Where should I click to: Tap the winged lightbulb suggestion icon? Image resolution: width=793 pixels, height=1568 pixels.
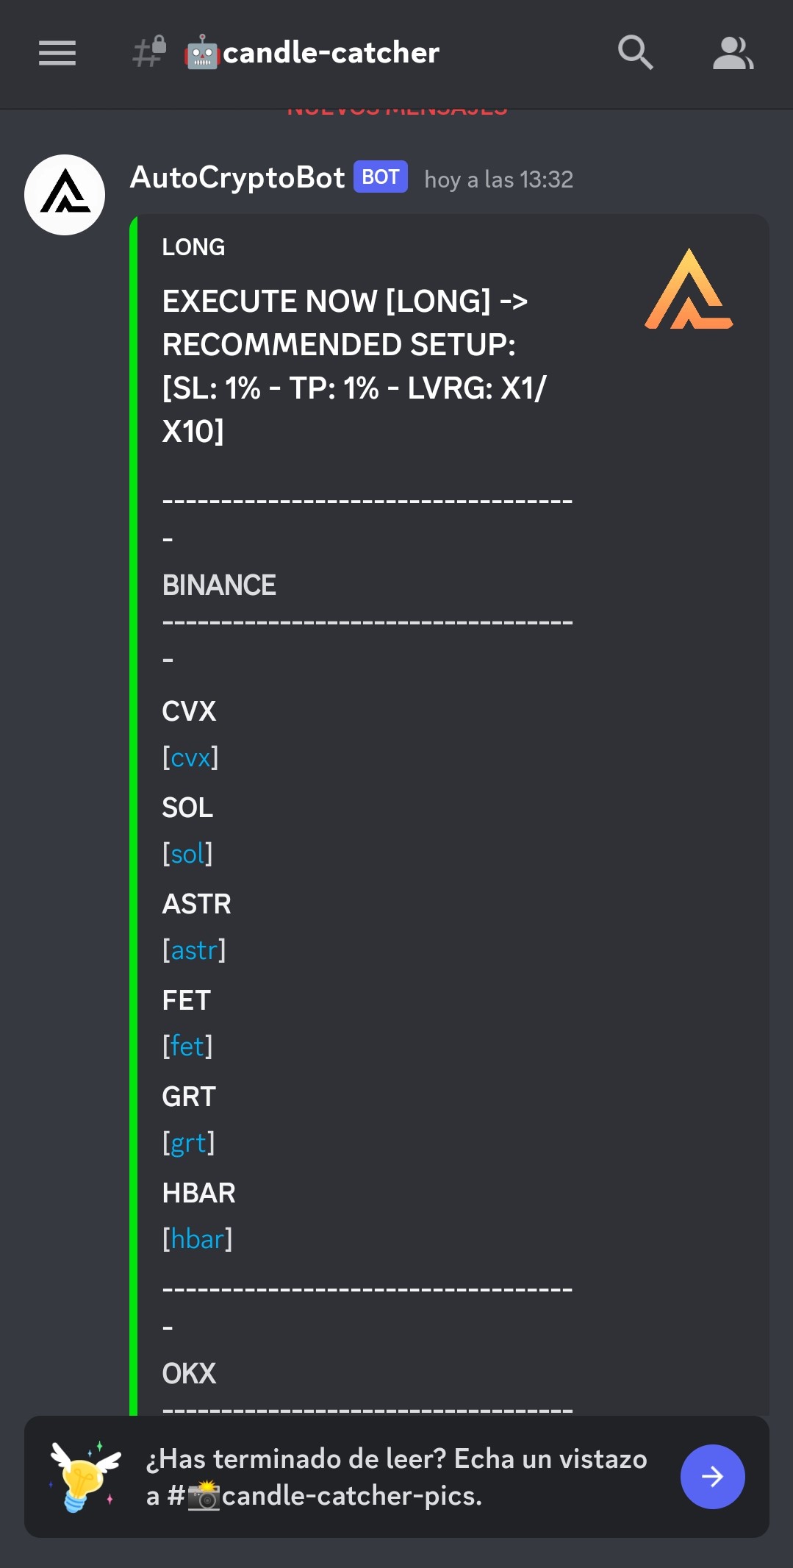pos(85,1476)
